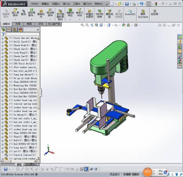Expand the Chuck Body<1> tree node
Screen dimensions: 183x177
pos(2,46)
